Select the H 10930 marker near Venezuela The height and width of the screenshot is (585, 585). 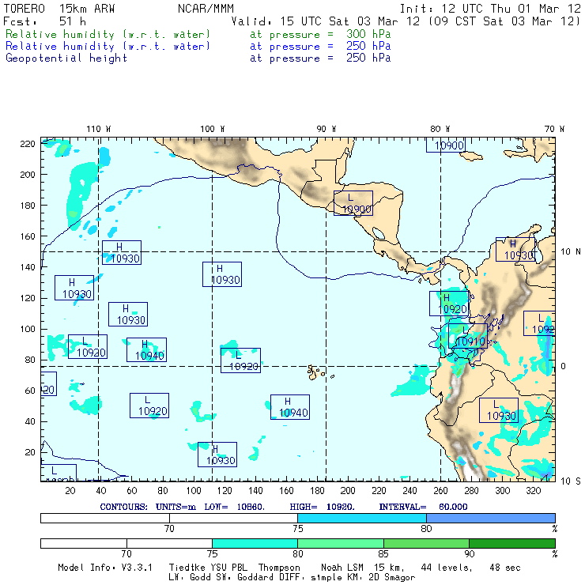pyautogui.click(x=515, y=250)
